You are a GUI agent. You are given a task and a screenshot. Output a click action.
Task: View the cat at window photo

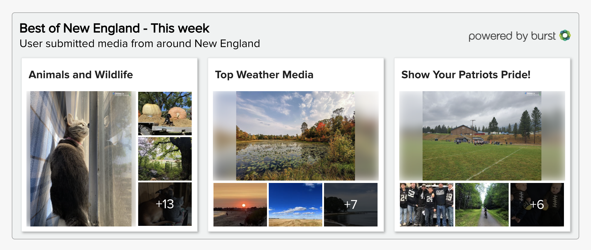coord(81,159)
